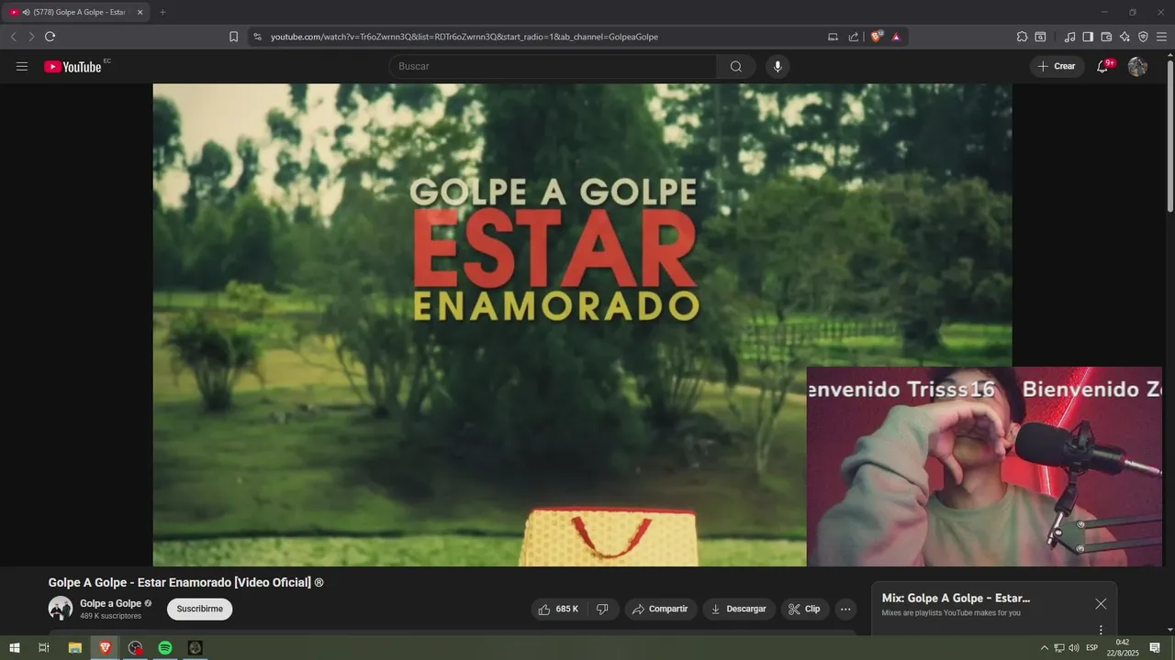Close the Mix playlist panel

point(1101,603)
